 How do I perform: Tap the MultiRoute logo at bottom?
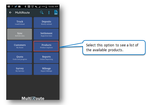coord(33,98)
